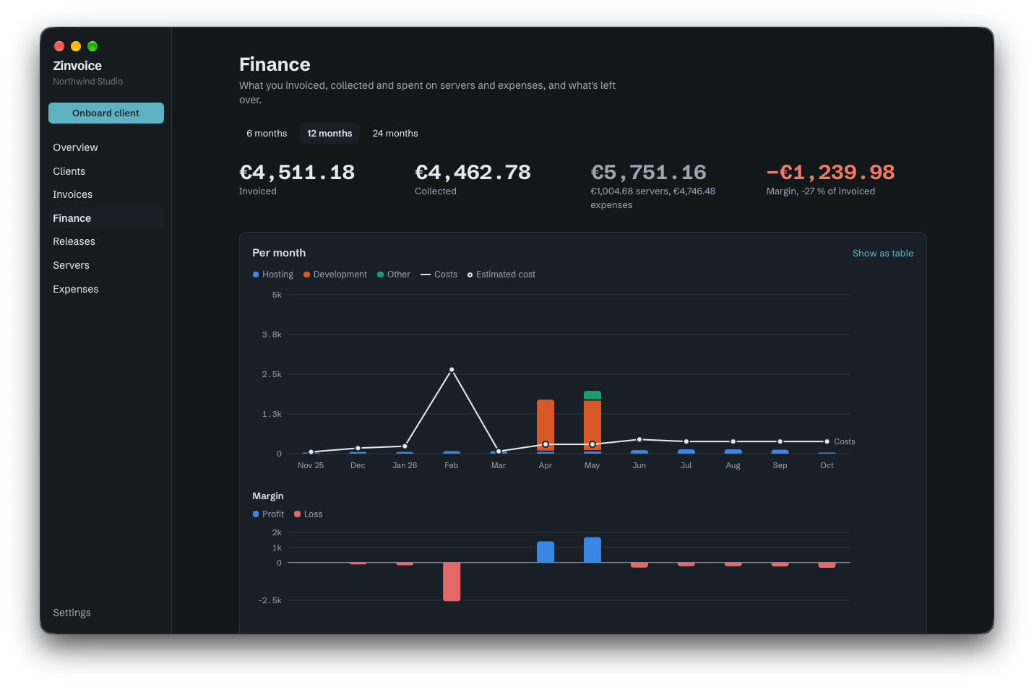Click the Estimated cost legend entry

click(501, 275)
